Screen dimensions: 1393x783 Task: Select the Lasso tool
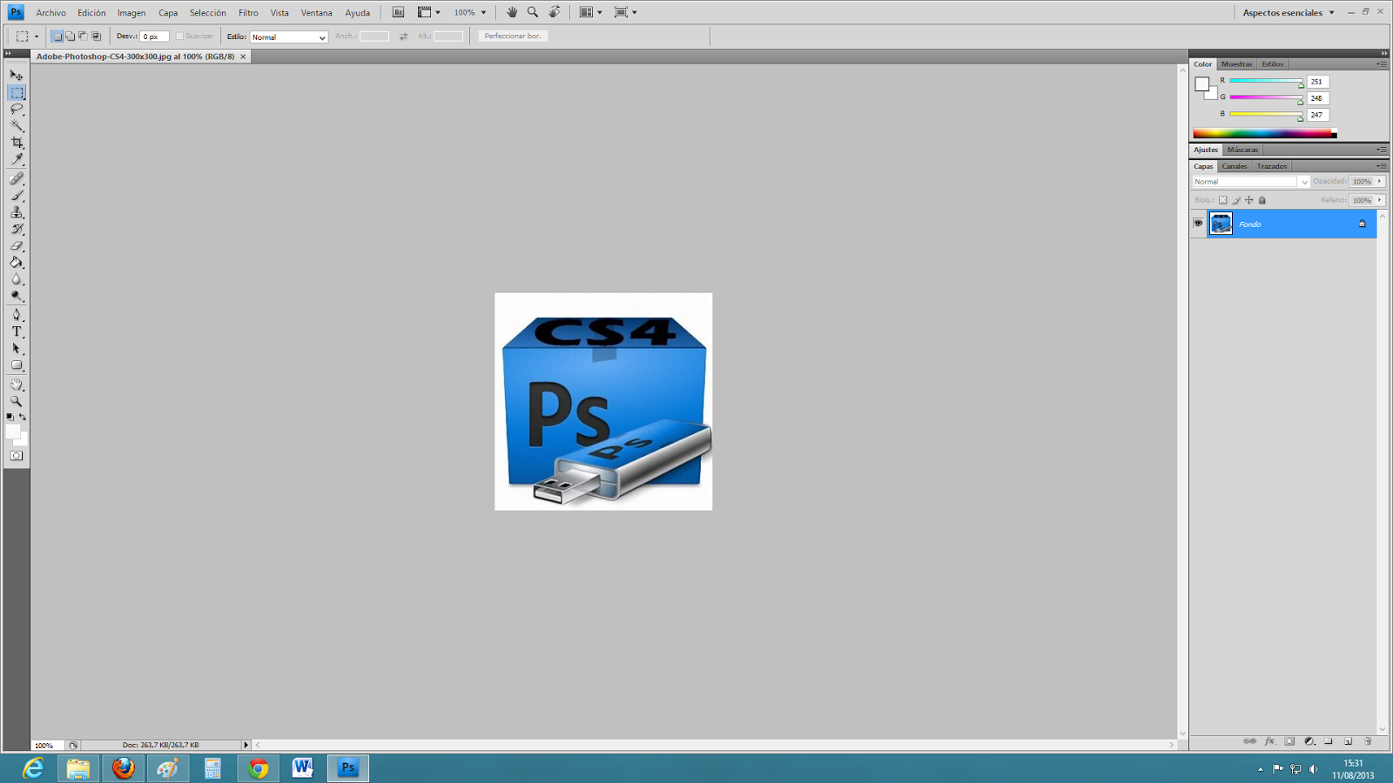17,109
